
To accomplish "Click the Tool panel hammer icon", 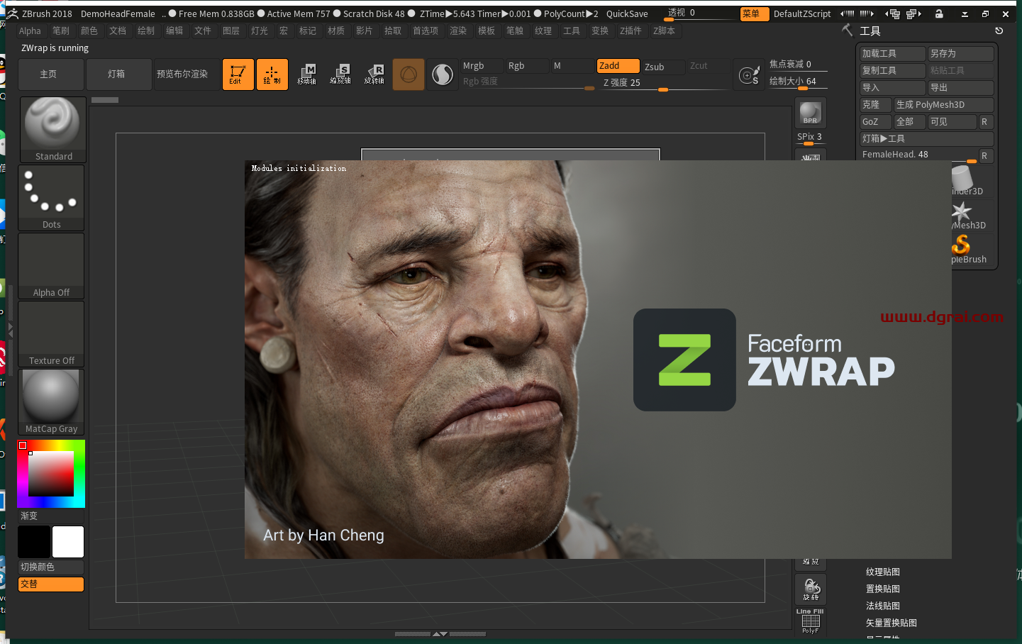I will [x=847, y=30].
